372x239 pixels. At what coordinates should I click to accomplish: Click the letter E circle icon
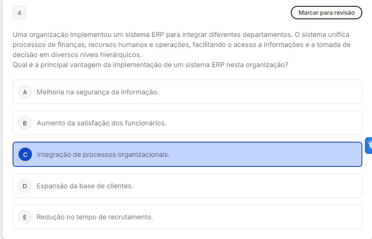(25, 217)
